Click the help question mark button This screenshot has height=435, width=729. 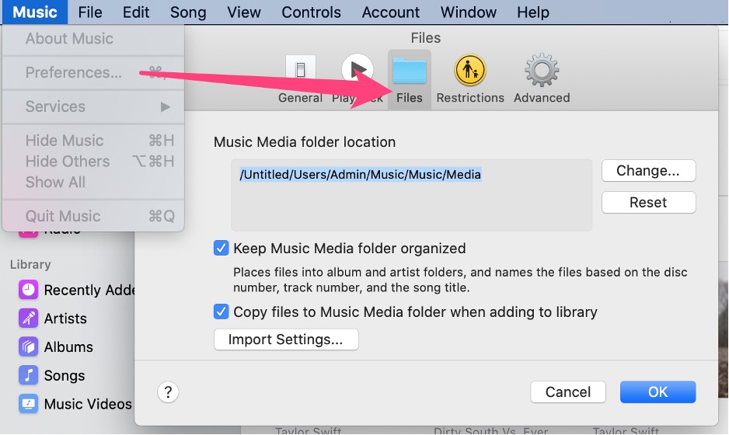pos(168,391)
